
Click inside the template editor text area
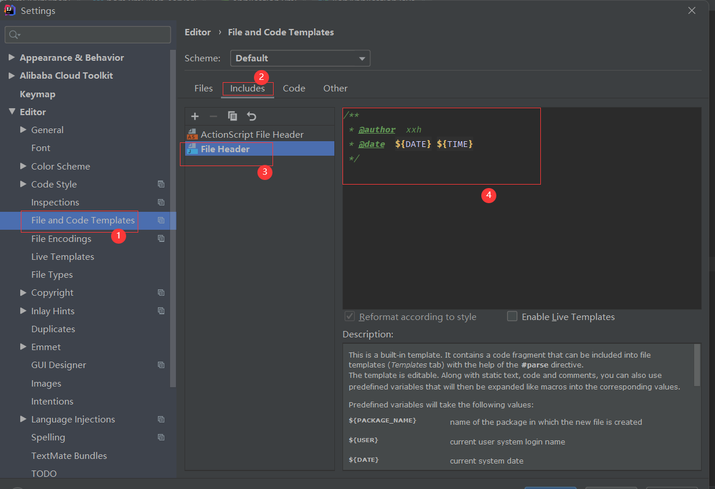(x=522, y=208)
